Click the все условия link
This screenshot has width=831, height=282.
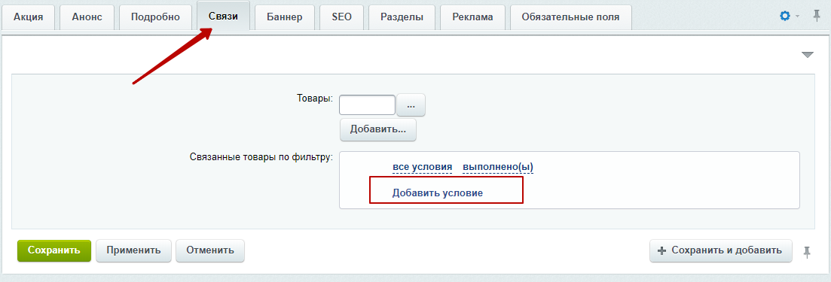pyautogui.click(x=423, y=167)
